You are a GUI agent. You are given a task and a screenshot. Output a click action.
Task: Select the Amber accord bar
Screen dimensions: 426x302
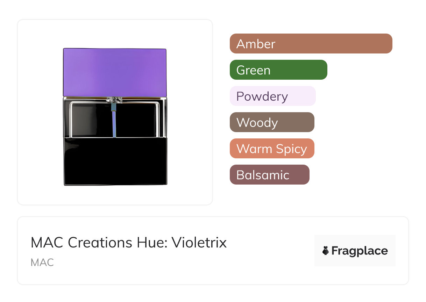(311, 44)
